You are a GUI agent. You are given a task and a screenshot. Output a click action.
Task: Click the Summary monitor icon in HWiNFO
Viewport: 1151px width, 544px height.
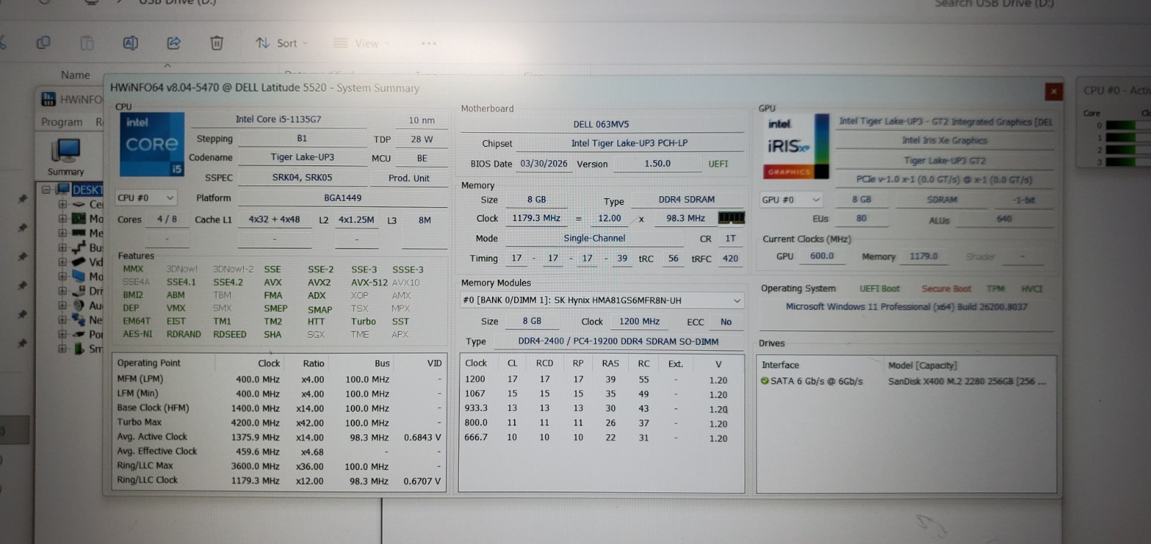(65, 152)
